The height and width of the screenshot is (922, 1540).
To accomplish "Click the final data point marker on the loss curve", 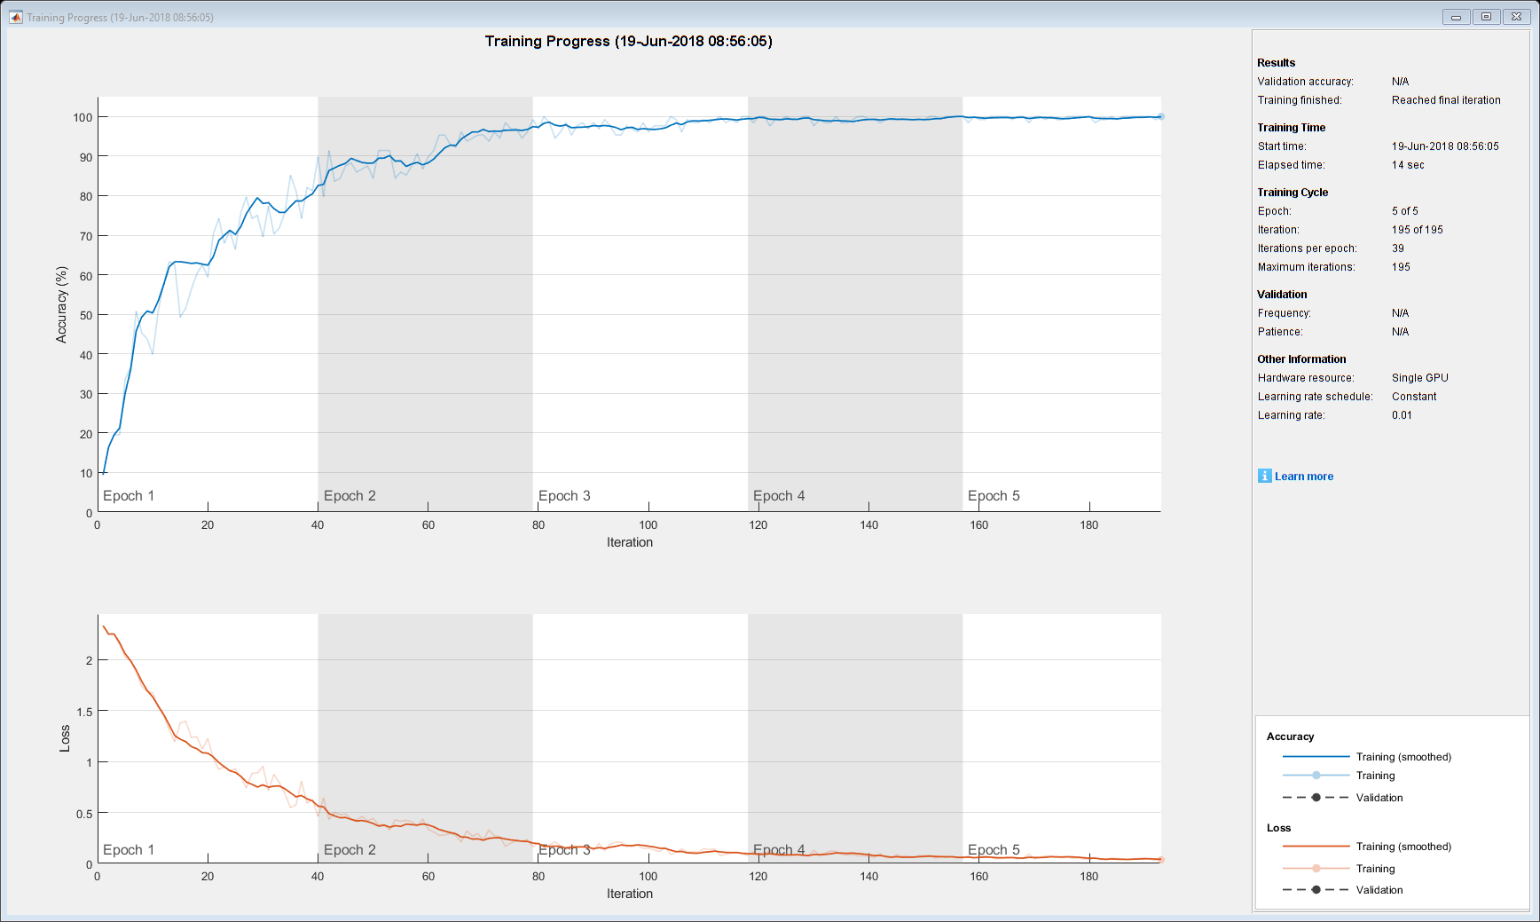I will click(x=1160, y=859).
